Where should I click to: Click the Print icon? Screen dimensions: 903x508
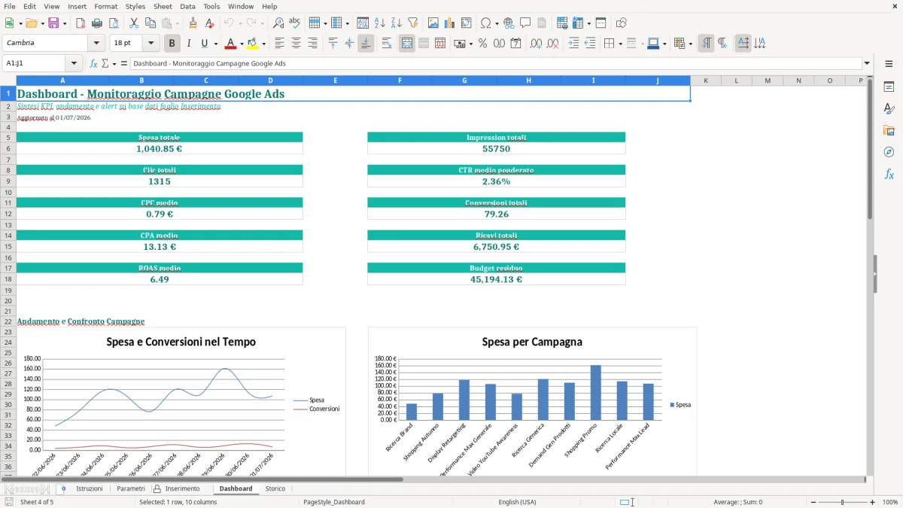pyautogui.click(x=97, y=23)
